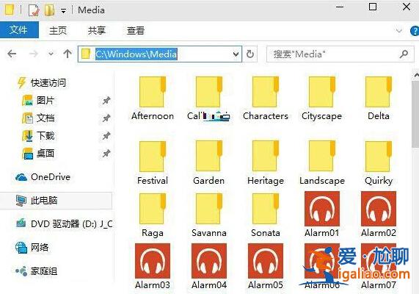Screen dimensions: 419x294
Task: Select 网络 in navigation pane
Action: point(32,248)
